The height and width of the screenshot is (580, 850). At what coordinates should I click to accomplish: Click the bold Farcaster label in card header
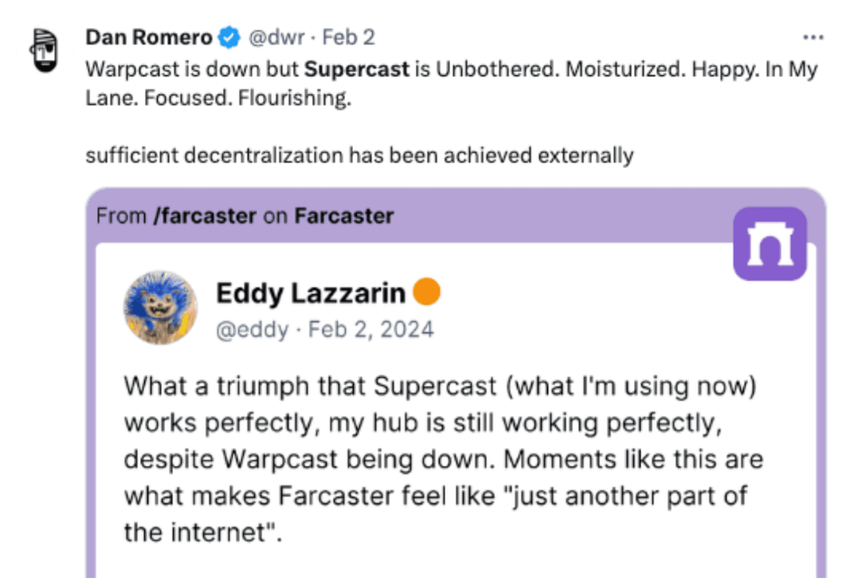point(344,215)
